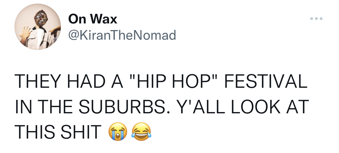
Task: Click the quoted "HIP HOP" text
Action: tap(173, 81)
